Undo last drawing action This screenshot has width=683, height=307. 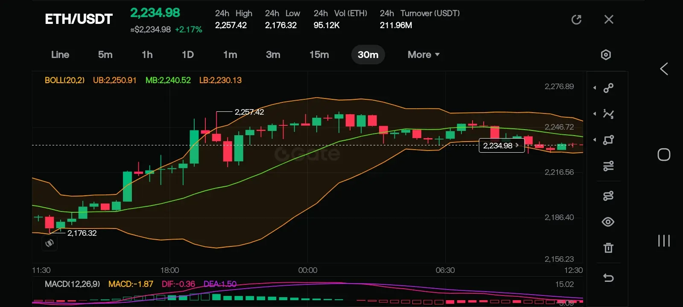(x=608, y=278)
